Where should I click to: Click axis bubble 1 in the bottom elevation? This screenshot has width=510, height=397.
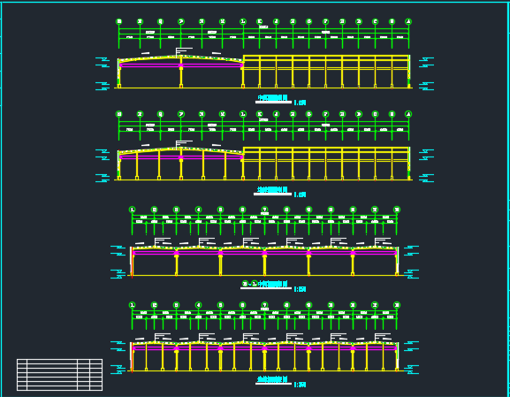click(x=132, y=305)
